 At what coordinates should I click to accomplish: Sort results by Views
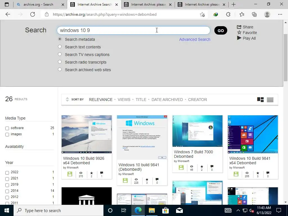[124, 100]
